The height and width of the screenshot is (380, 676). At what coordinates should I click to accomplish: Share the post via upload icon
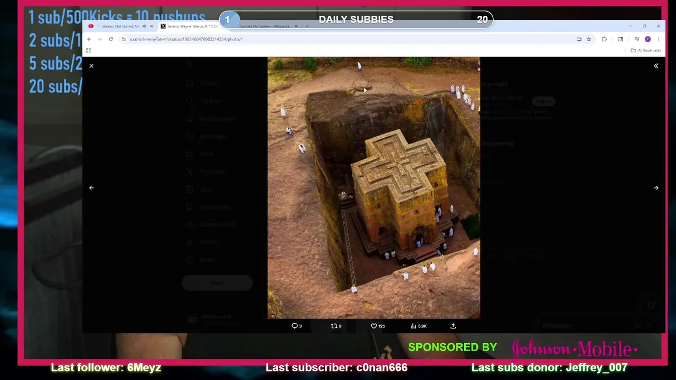click(x=453, y=326)
